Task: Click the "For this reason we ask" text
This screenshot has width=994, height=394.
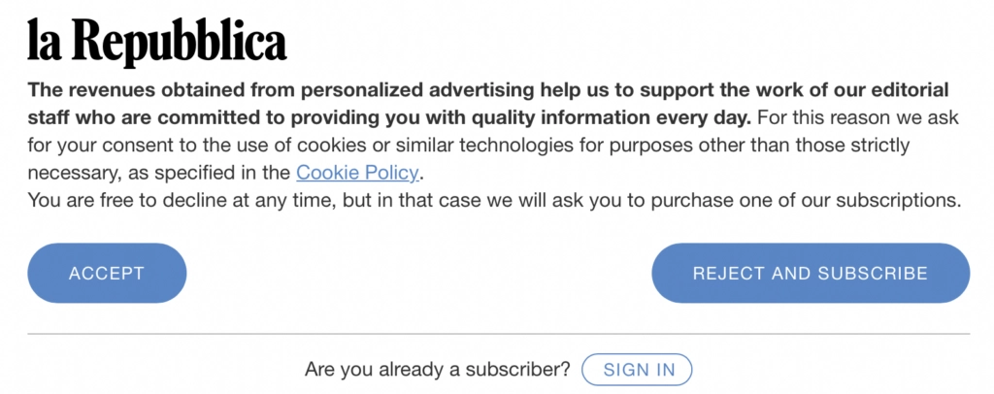Action: (855, 118)
